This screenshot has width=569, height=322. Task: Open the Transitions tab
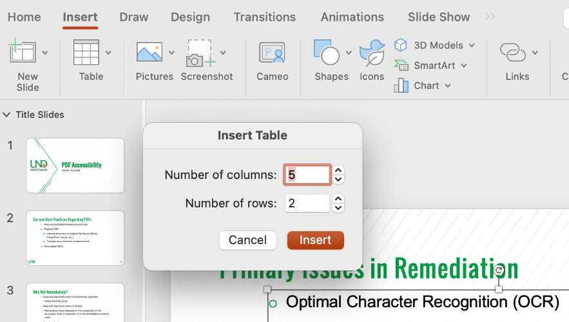coord(265,17)
